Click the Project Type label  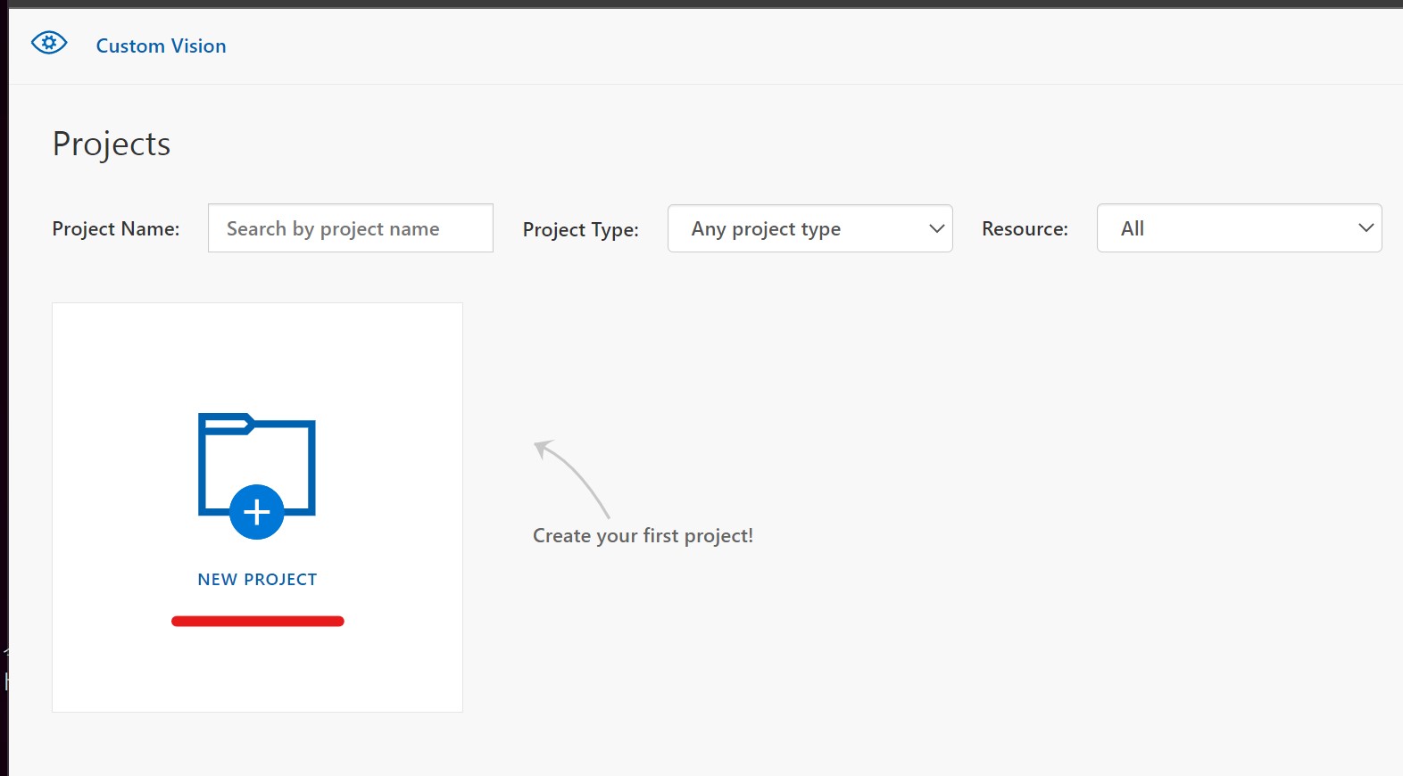(x=581, y=229)
